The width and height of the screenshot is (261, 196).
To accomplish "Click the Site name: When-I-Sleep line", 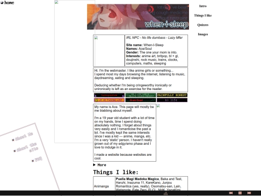I will 145,45.
